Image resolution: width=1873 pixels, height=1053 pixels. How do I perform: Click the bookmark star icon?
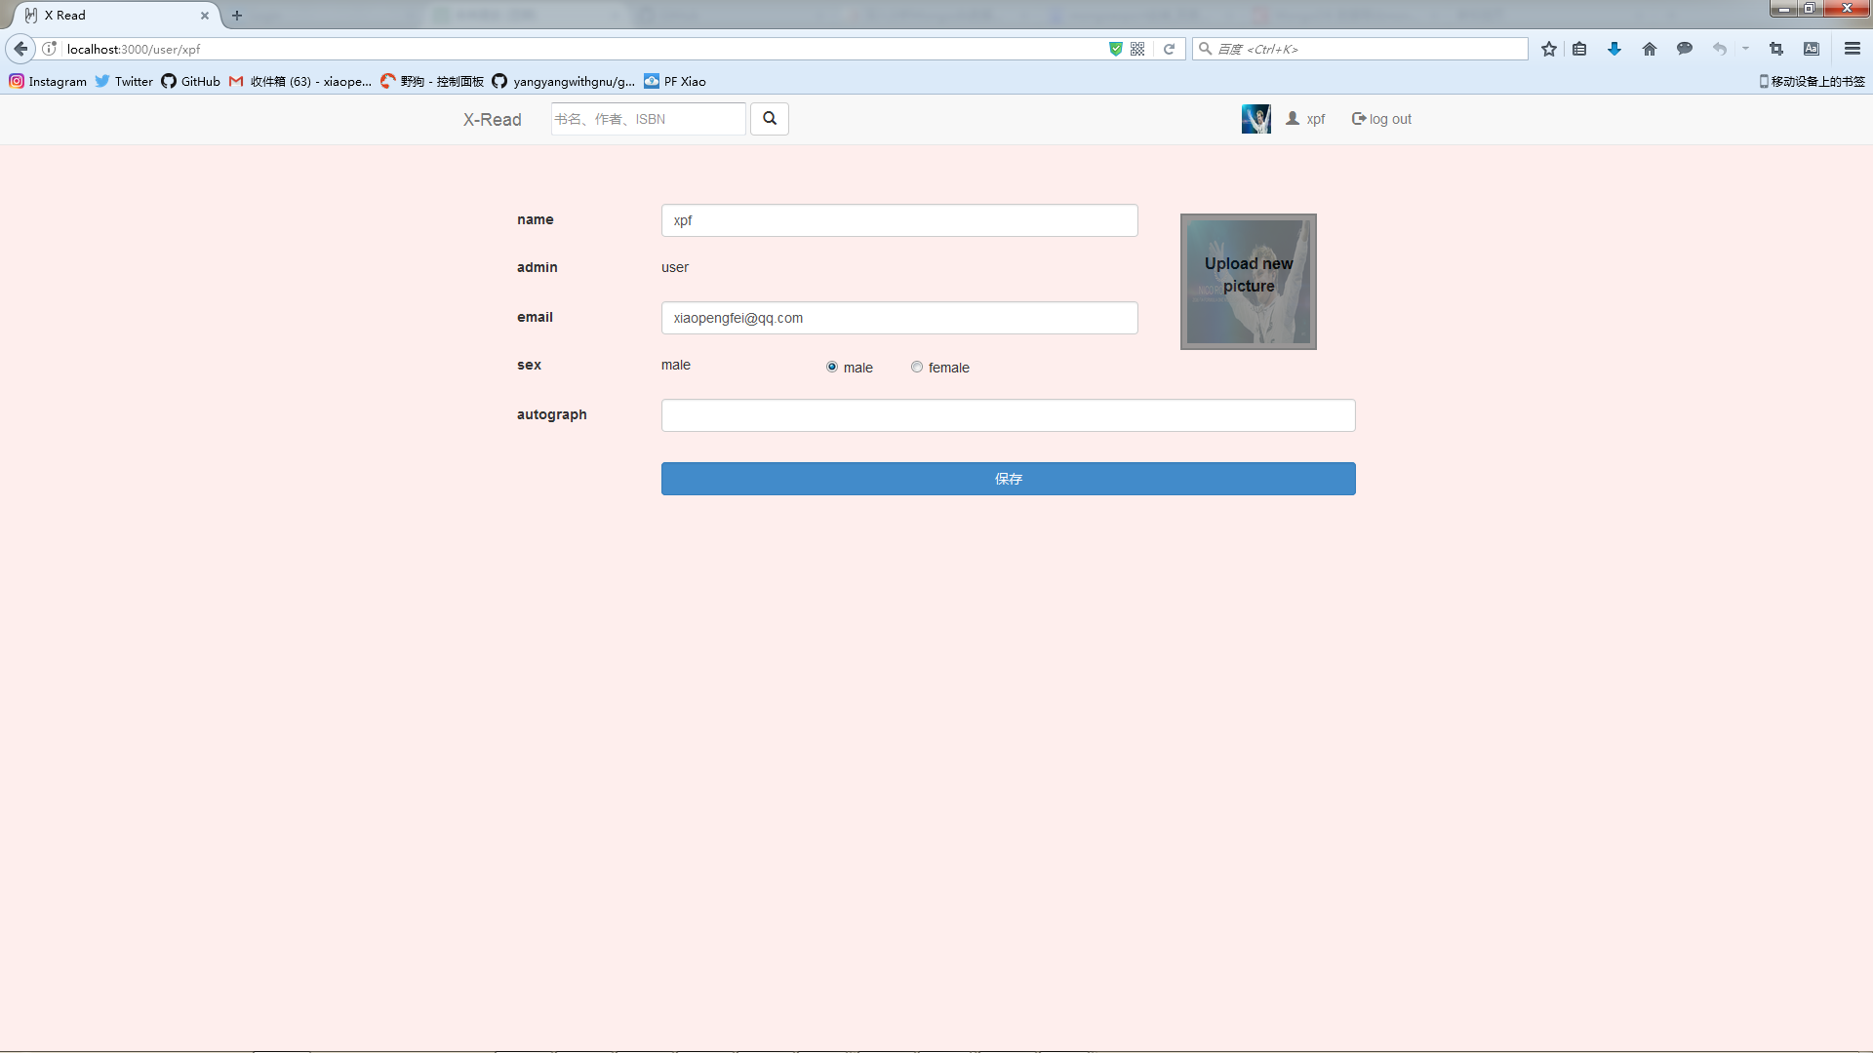tap(1549, 49)
